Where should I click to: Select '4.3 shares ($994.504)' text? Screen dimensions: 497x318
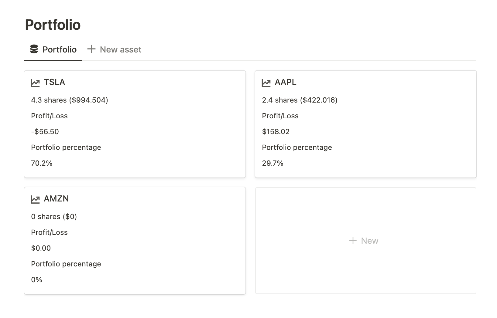click(x=70, y=100)
